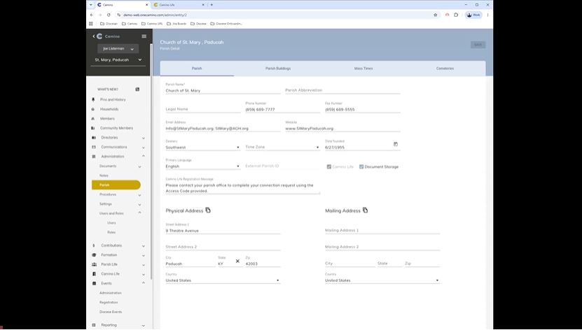Clear the State field with X icon
582x330 pixels.
coord(237,261)
